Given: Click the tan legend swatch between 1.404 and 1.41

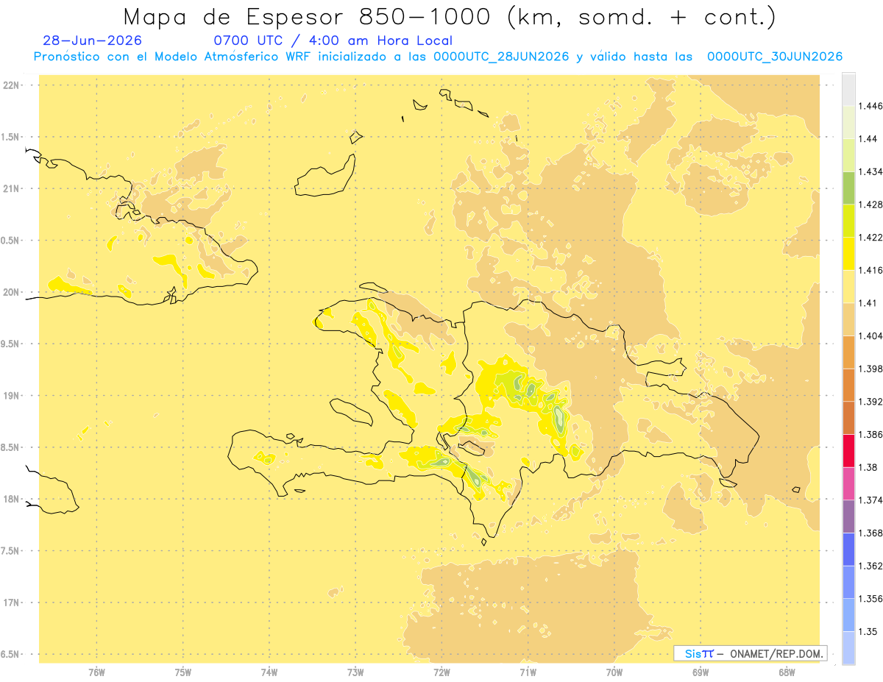Looking at the screenshot, I should pos(848,319).
